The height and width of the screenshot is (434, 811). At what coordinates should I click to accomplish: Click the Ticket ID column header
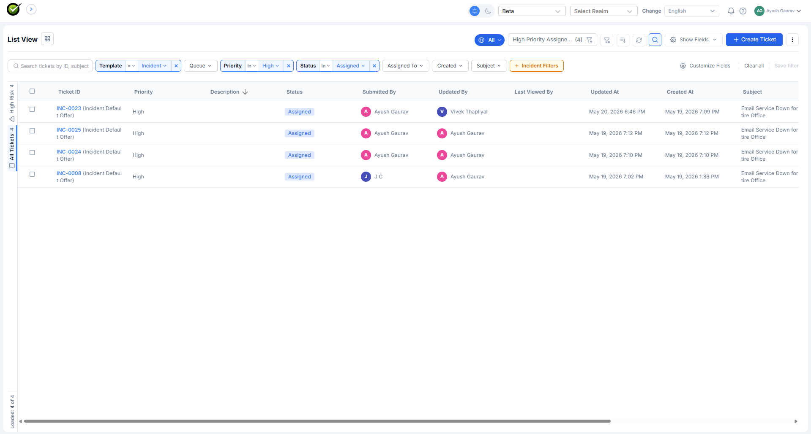pyautogui.click(x=69, y=92)
